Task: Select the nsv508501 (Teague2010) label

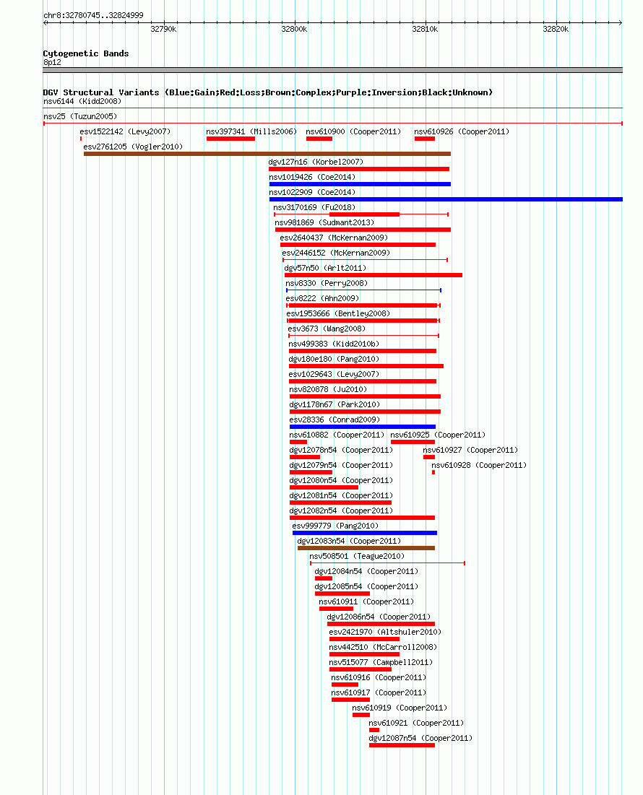Action: [x=357, y=557]
